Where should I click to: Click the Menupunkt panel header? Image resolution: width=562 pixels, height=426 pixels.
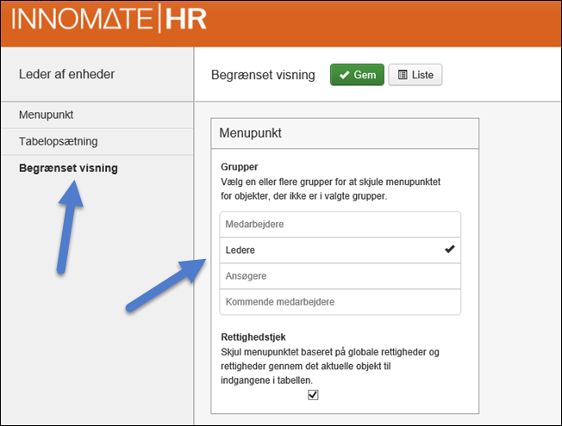tap(345, 134)
